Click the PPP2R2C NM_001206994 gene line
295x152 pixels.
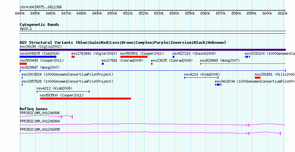click(152, 124)
